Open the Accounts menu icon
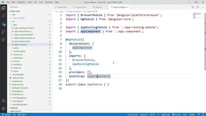The width and height of the screenshot is (206, 116). [4, 101]
